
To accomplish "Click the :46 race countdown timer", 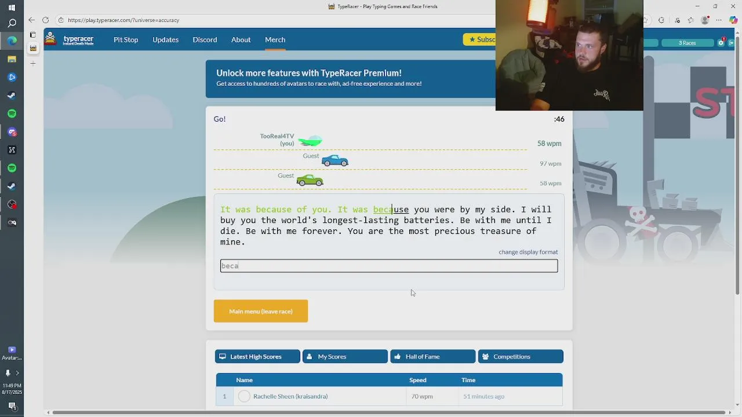I will 559,119.
